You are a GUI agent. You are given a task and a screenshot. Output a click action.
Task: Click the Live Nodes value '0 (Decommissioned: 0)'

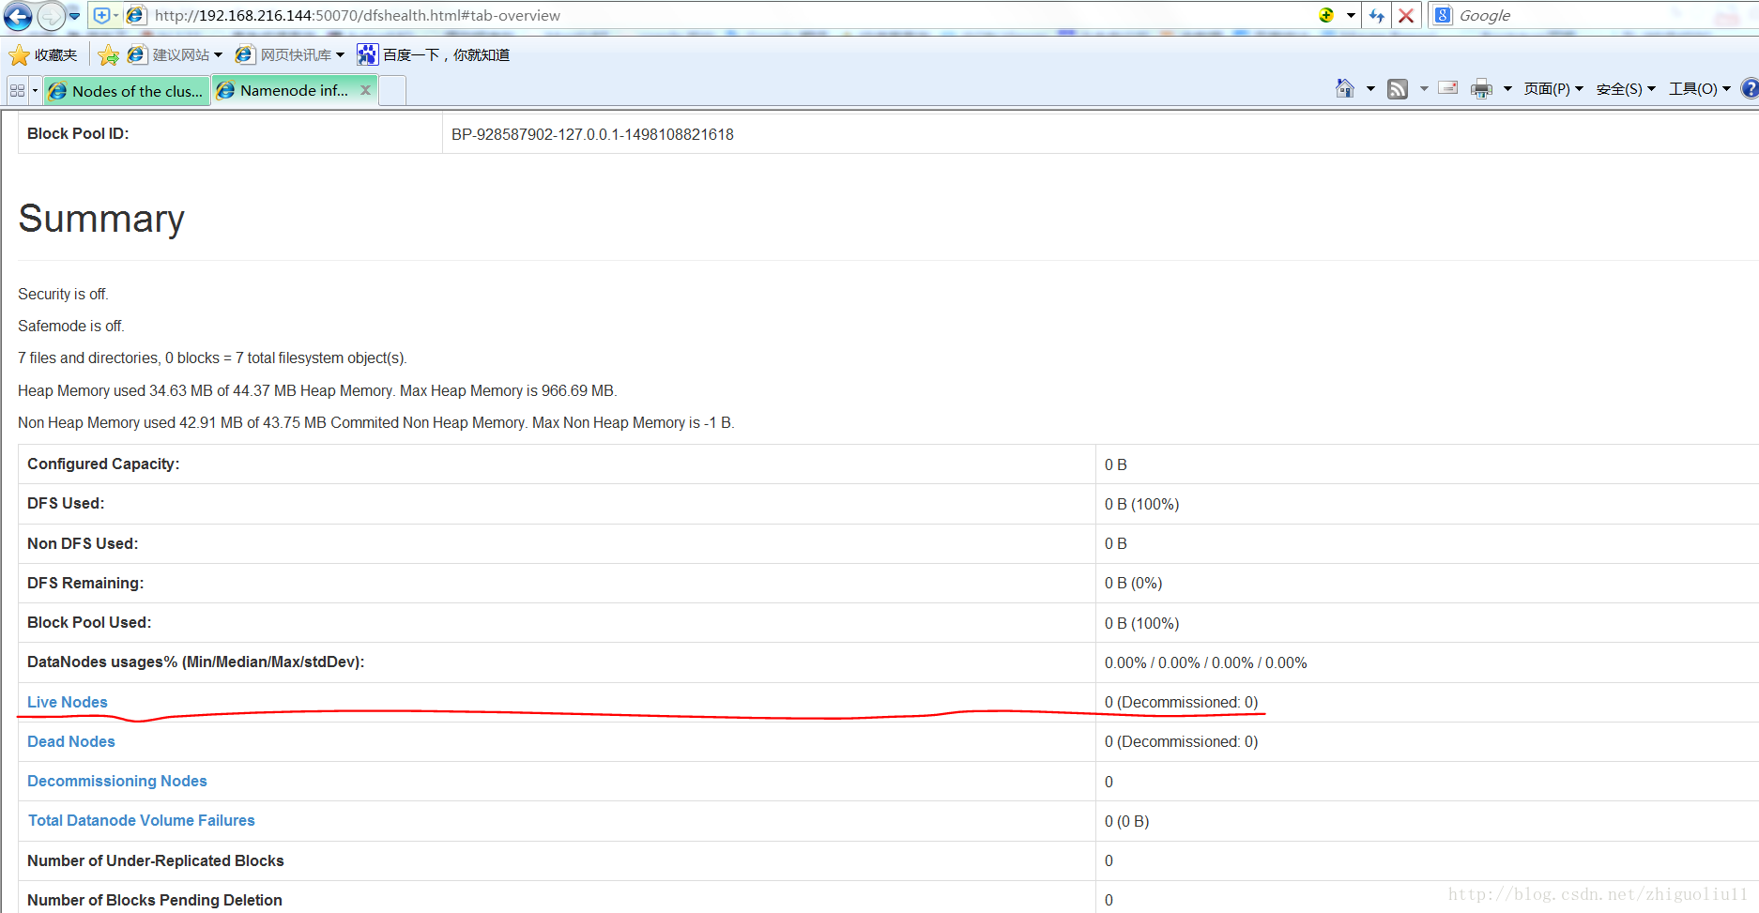(x=1181, y=702)
